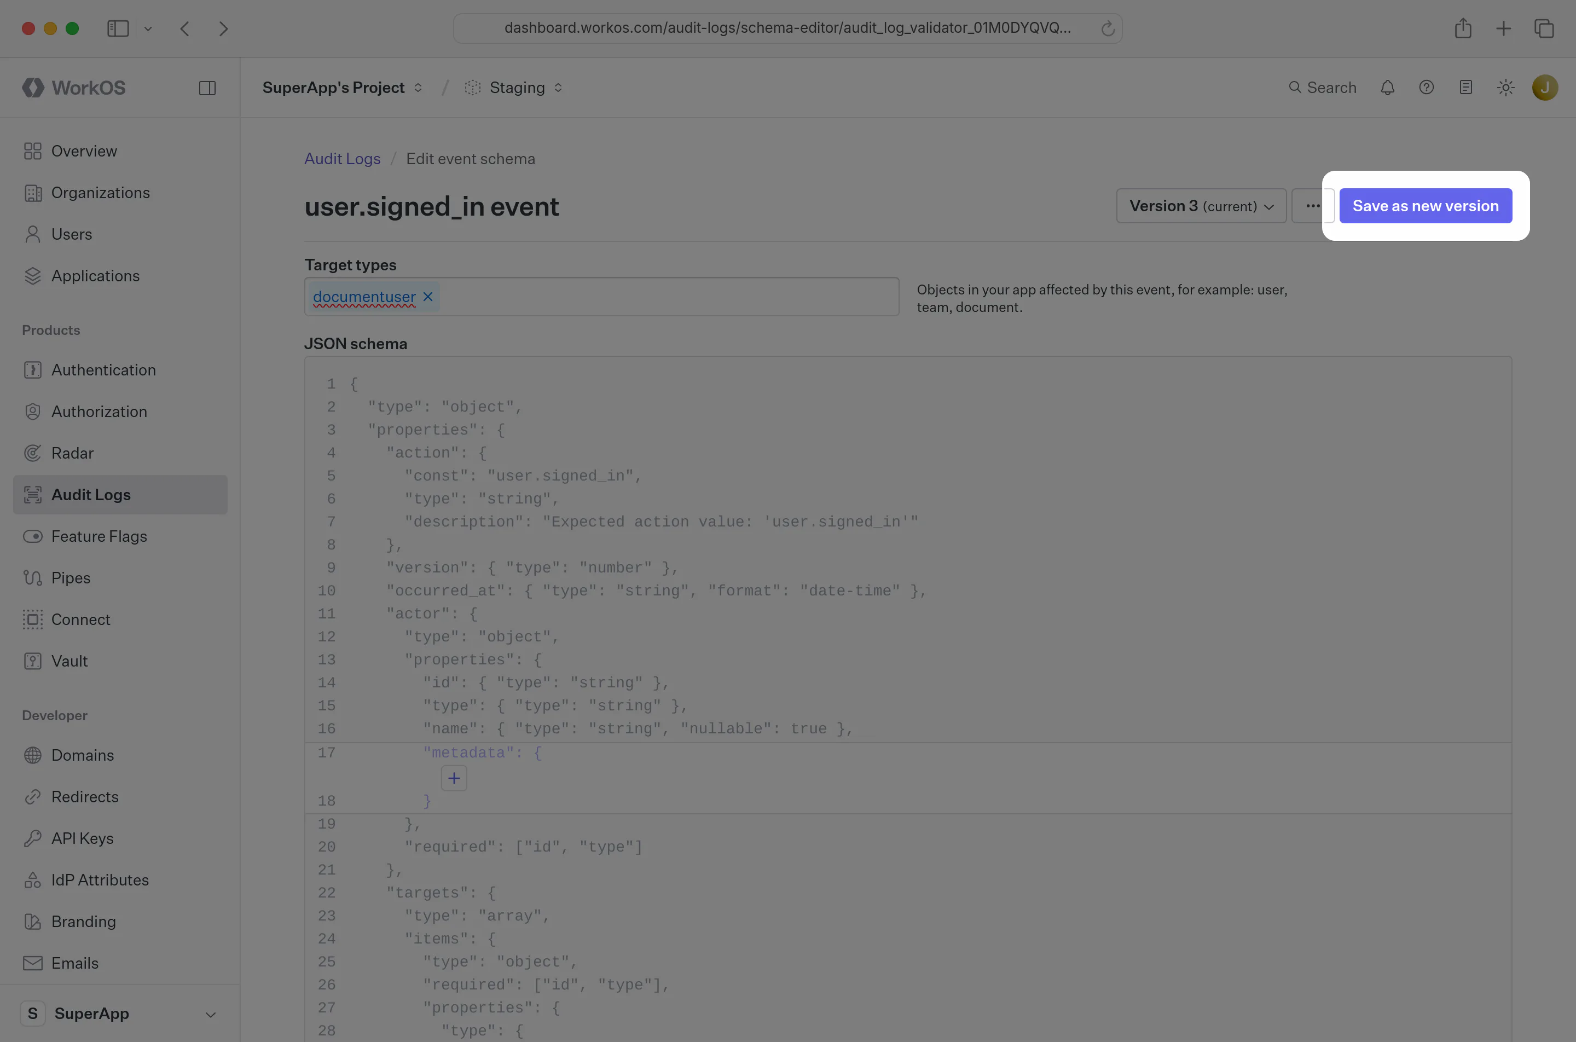Viewport: 1576px width, 1042px height.
Task: Click the Connect icon
Action: coord(32,620)
